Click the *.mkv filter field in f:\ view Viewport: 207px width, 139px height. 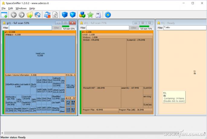(185, 28)
